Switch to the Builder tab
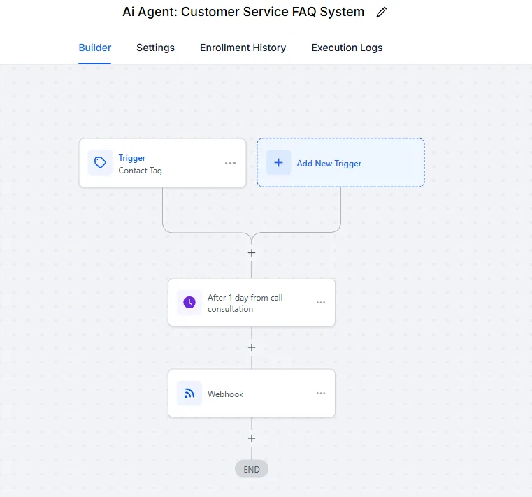This screenshot has width=532, height=497. (x=94, y=48)
